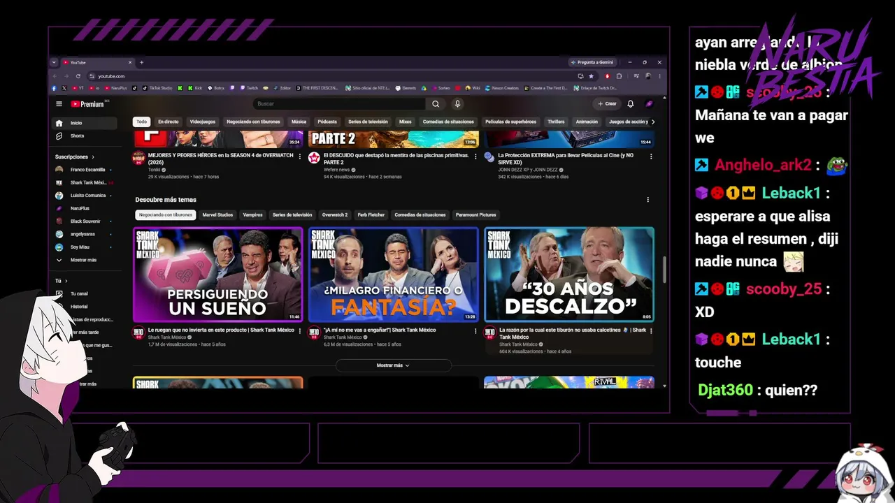Open the X bookmark icon
This screenshot has width=895, height=503.
64,88
